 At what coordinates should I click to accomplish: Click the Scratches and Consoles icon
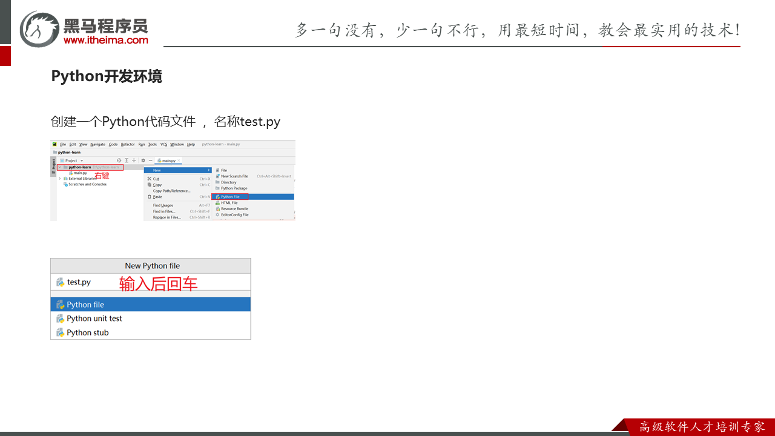[x=65, y=184]
